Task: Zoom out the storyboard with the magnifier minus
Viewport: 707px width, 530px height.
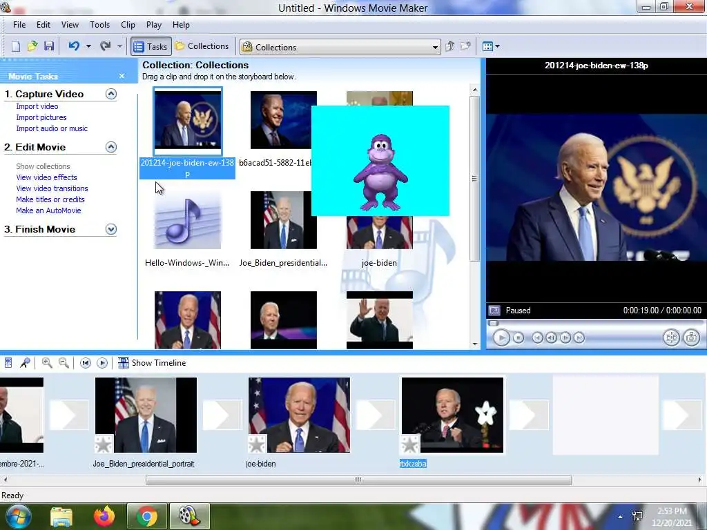Action: (x=64, y=363)
